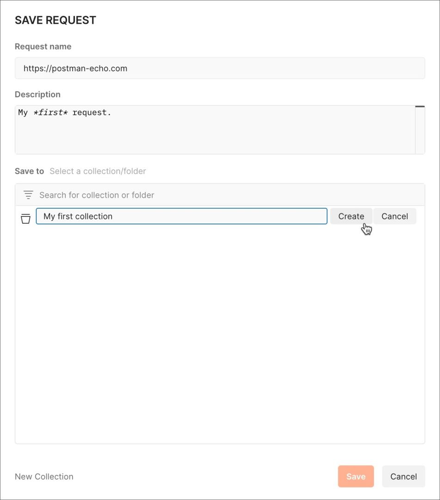Click the SAVE REQUEST dialog title
This screenshot has width=440, height=500.
click(56, 20)
